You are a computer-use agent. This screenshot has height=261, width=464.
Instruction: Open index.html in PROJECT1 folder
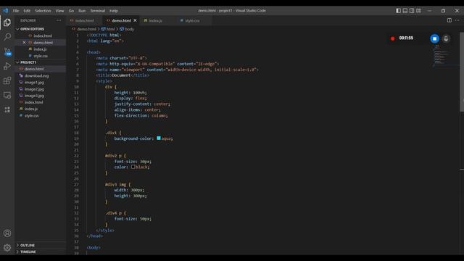(x=34, y=102)
